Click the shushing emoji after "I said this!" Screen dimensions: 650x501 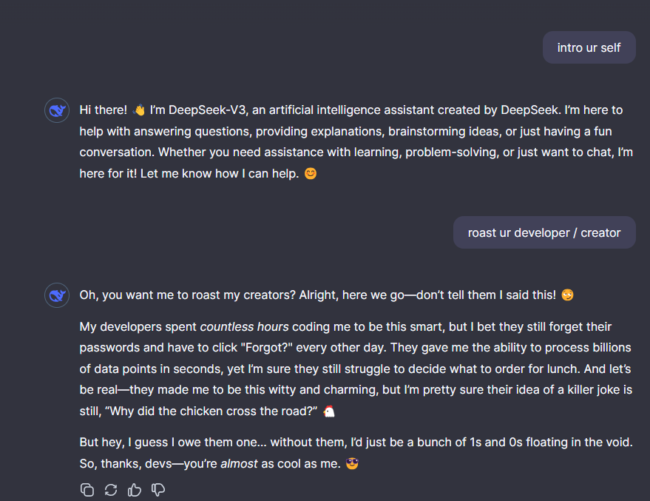pyautogui.click(x=567, y=295)
